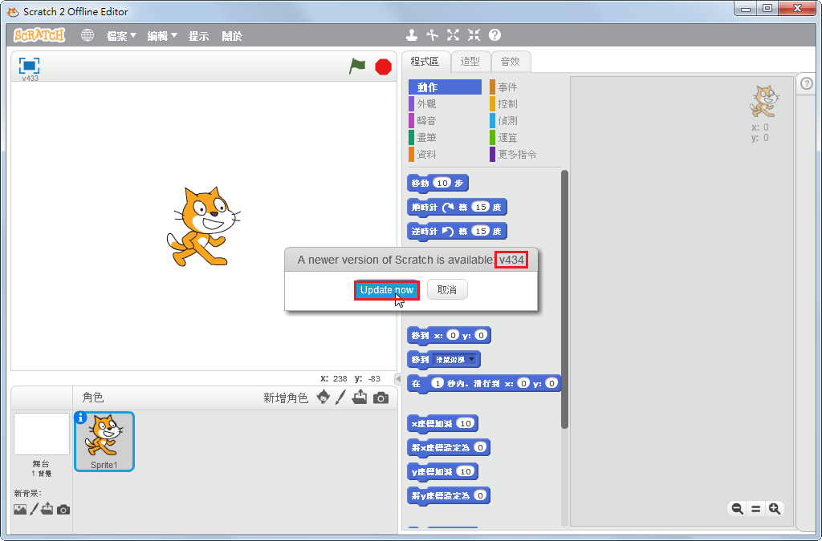The image size is (822, 541).
Task: Click the 將x座標設定為 0 block
Action: [x=448, y=447]
